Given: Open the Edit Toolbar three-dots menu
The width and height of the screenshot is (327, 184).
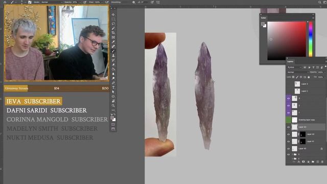Looking at the screenshot, I should point(113,110).
